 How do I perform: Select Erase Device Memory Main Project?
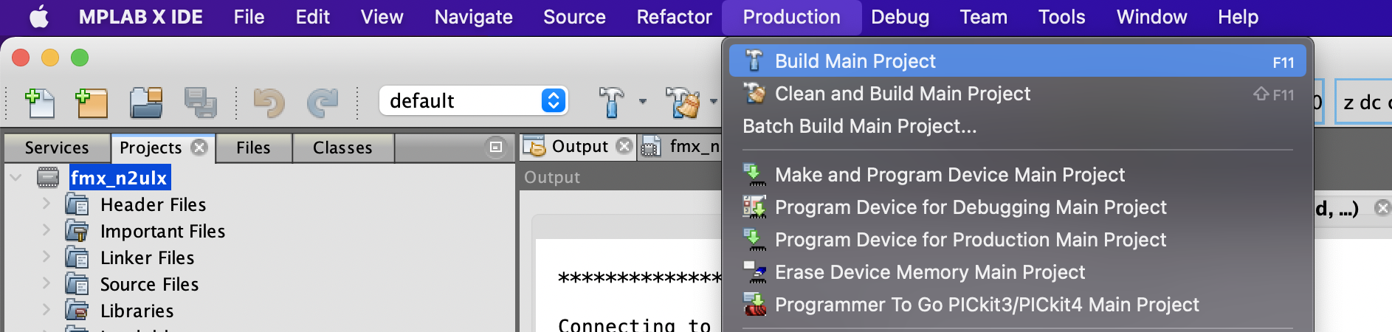tap(929, 272)
